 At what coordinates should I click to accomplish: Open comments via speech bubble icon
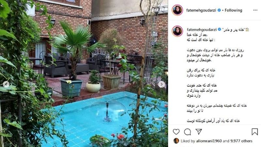click(x=187, y=132)
